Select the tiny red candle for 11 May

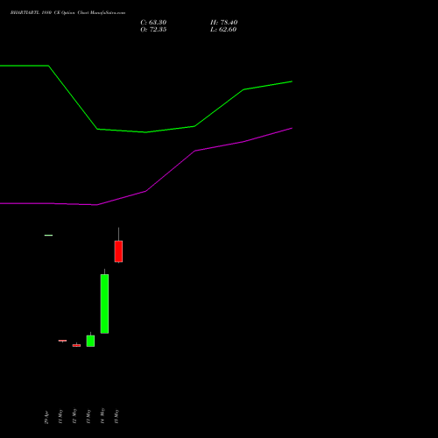(x=62, y=341)
